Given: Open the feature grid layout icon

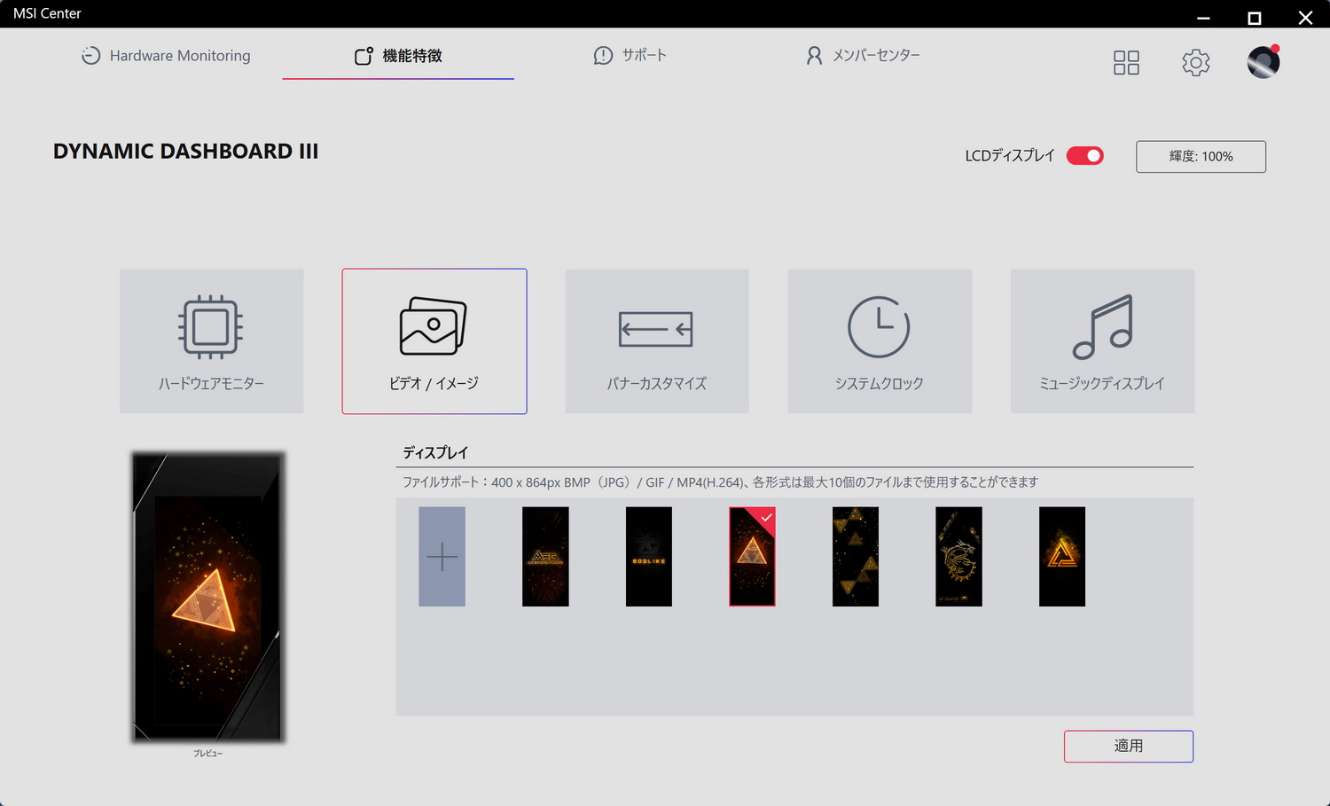Looking at the screenshot, I should [1125, 62].
